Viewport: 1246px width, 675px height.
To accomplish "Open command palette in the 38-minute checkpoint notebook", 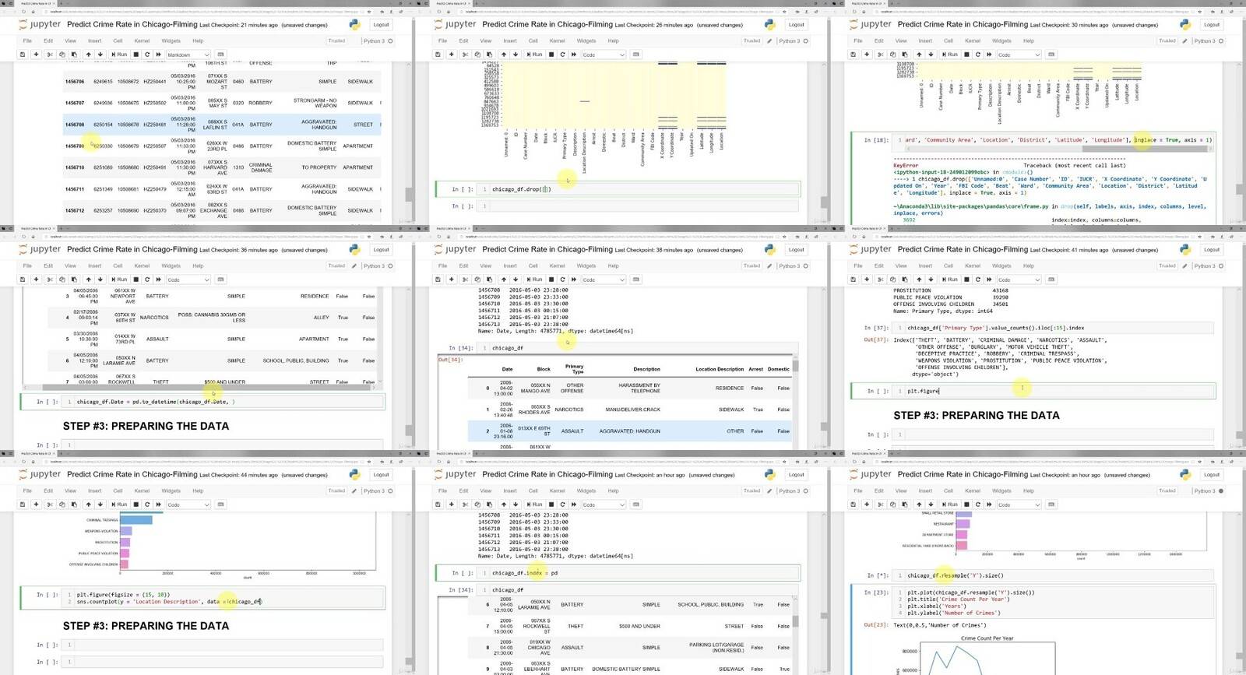I will point(635,279).
